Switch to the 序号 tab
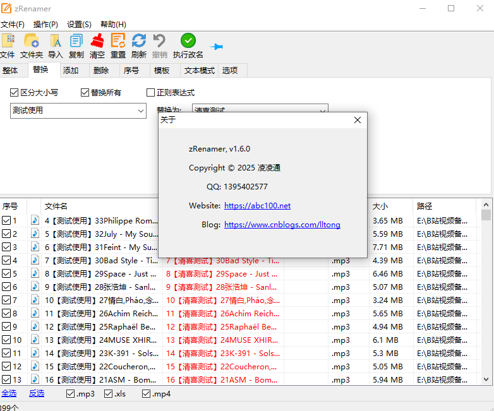 (x=131, y=71)
